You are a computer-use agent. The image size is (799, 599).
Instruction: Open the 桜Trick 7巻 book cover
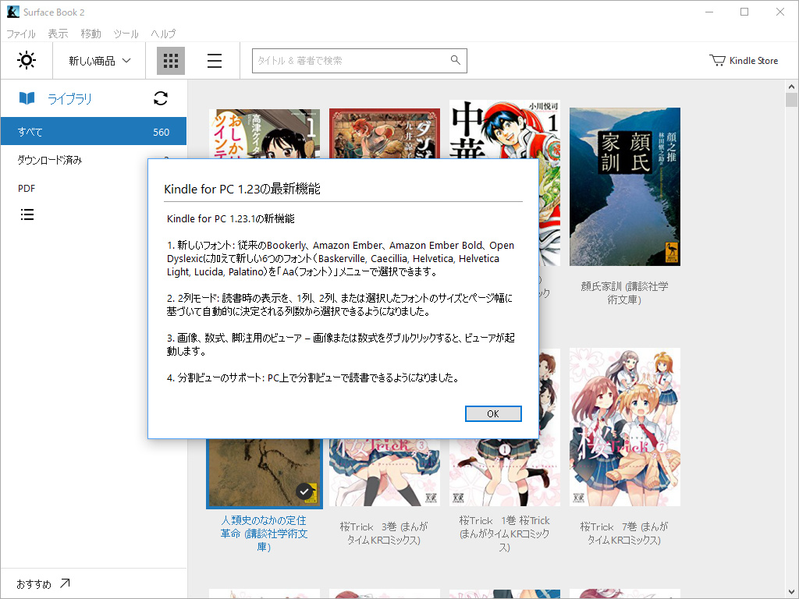624,427
